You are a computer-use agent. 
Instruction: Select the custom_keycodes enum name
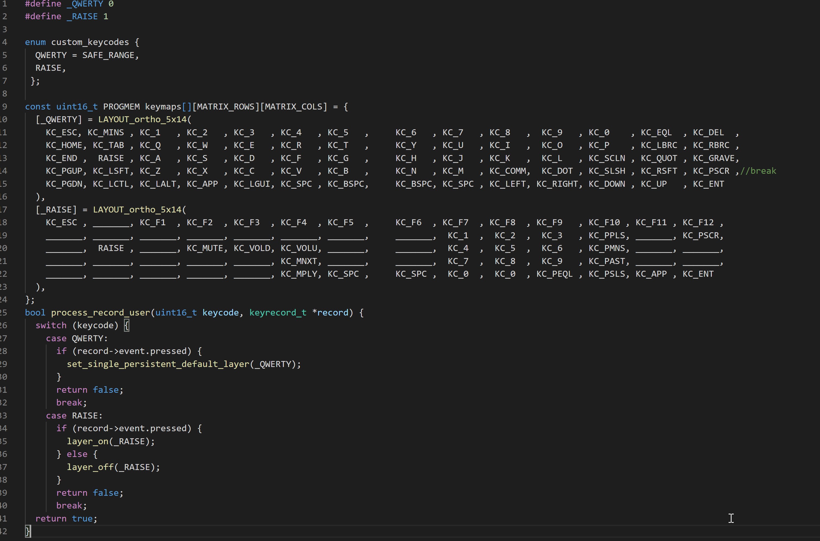(90, 42)
